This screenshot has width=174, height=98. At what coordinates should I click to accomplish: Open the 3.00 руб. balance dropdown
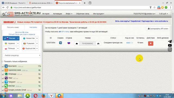pos(163,14)
